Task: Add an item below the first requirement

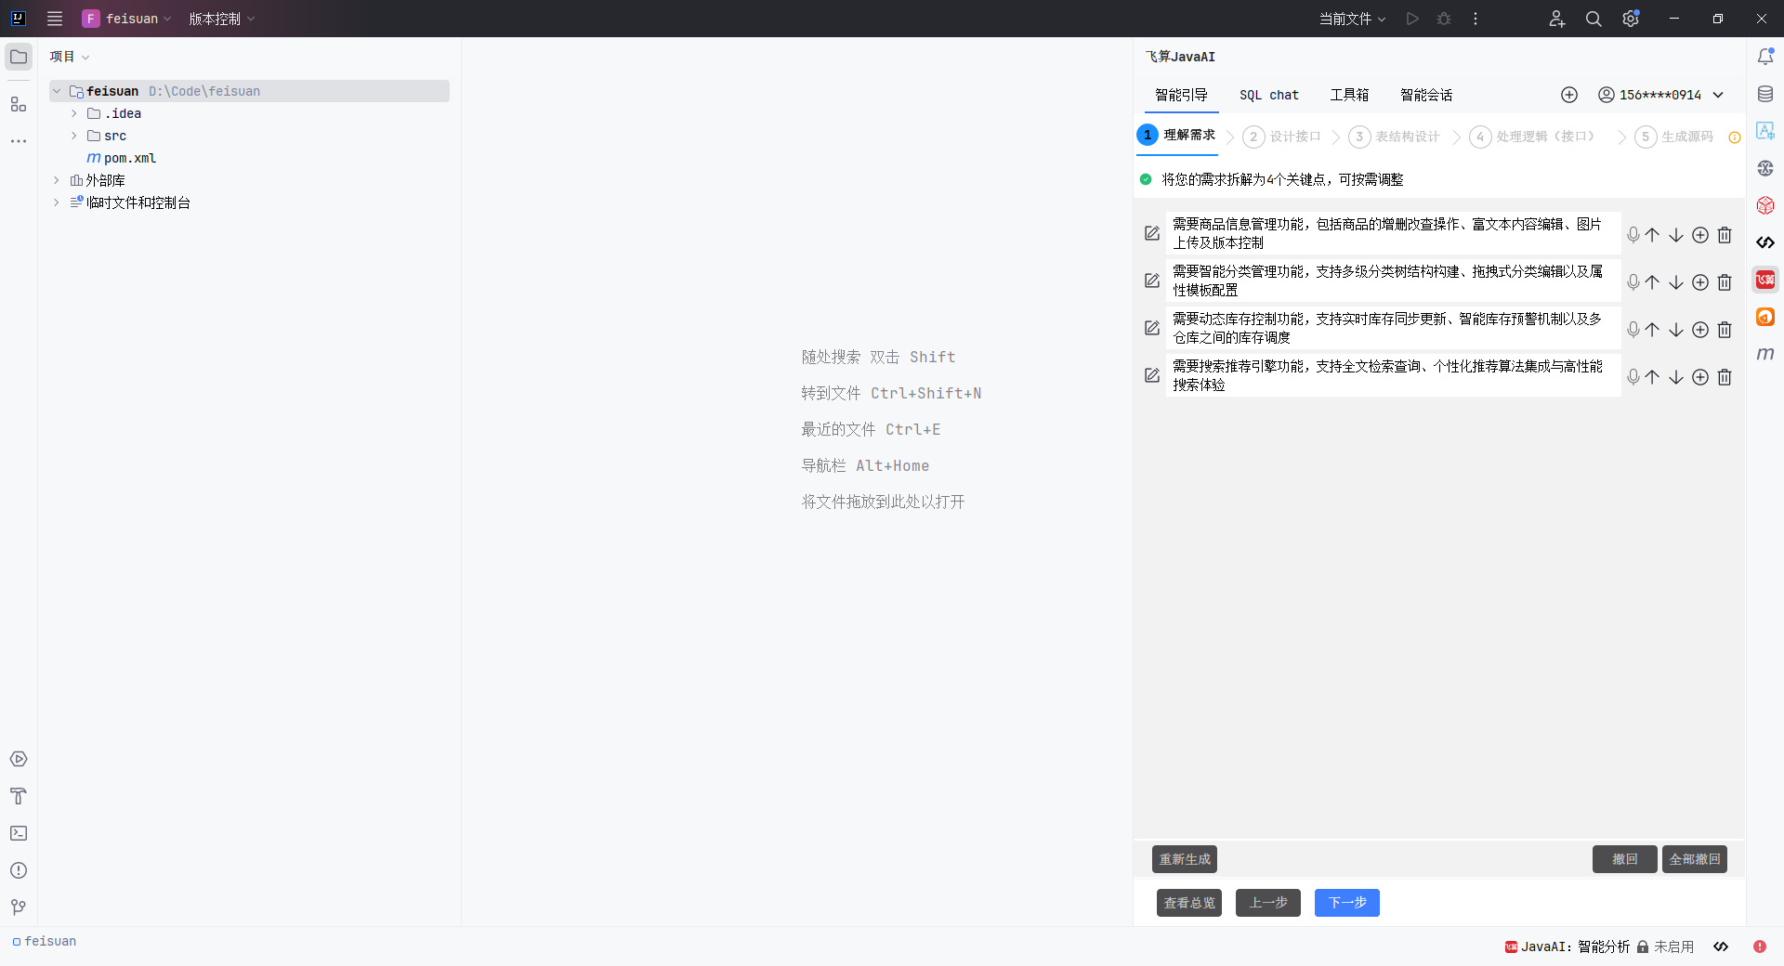Action: pyautogui.click(x=1700, y=235)
